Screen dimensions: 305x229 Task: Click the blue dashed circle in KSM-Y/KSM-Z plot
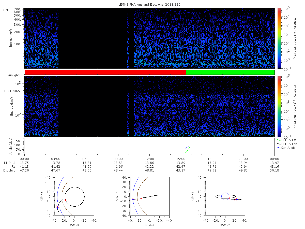point(225,196)
